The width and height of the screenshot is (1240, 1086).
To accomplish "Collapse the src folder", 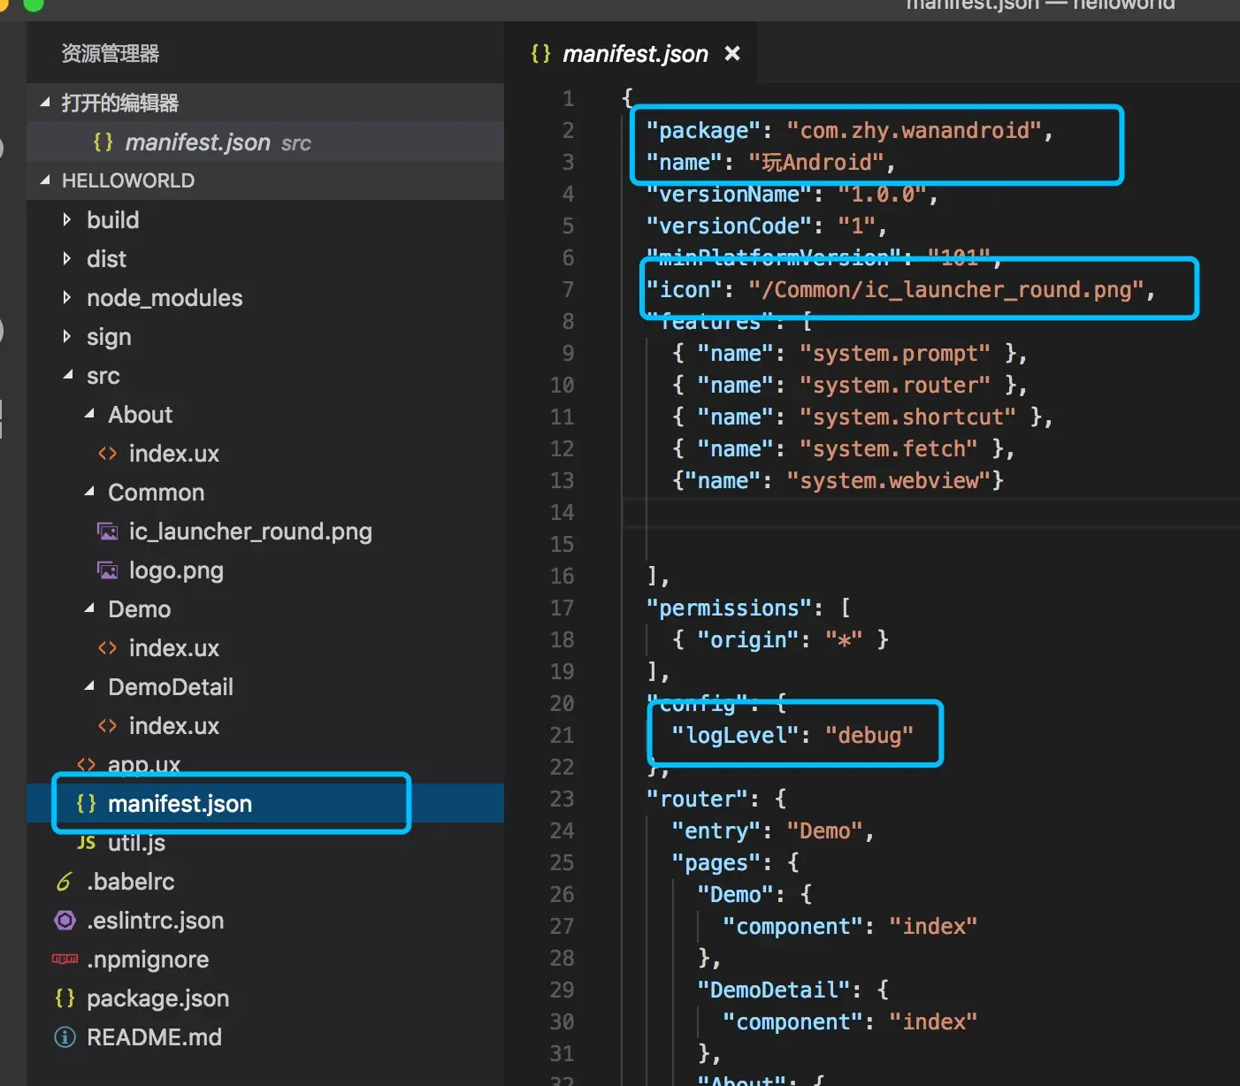I will pos(67,375).
